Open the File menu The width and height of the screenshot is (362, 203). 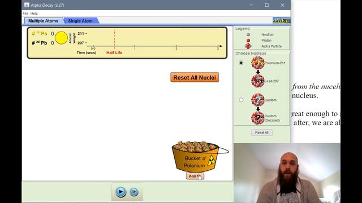[x=25, y=14]
